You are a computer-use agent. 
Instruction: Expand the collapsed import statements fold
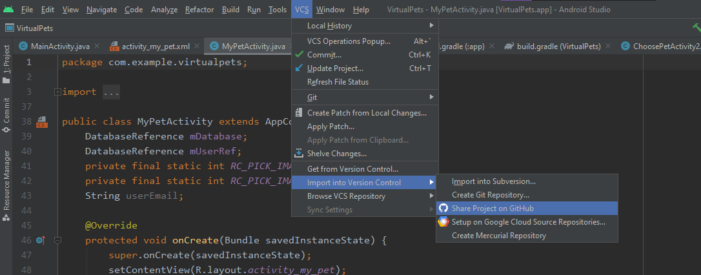(x=58, y=92)
